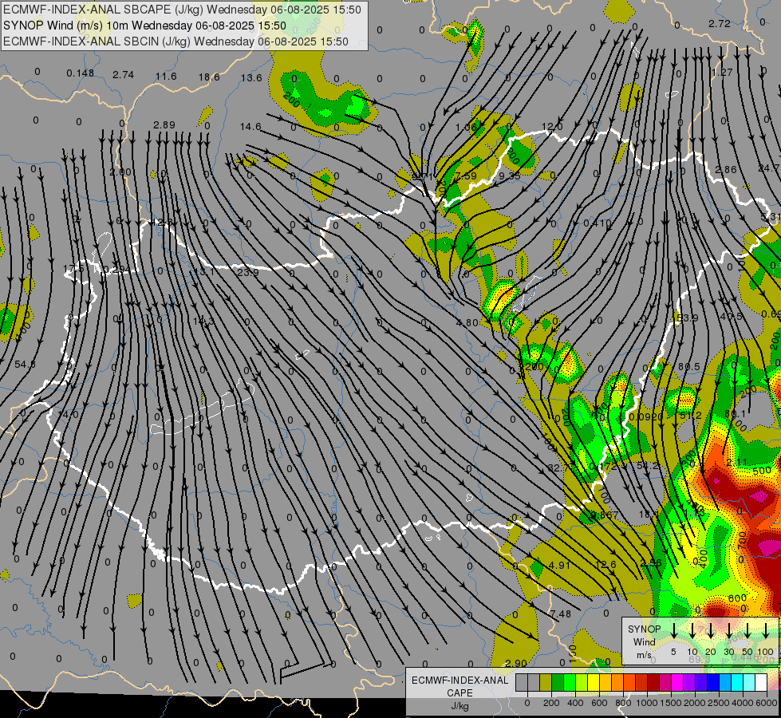Viewport: 781px width, 718px height.
Task: Select the yellow-green CAPE legend swatch
Action: tap(582, 682)
